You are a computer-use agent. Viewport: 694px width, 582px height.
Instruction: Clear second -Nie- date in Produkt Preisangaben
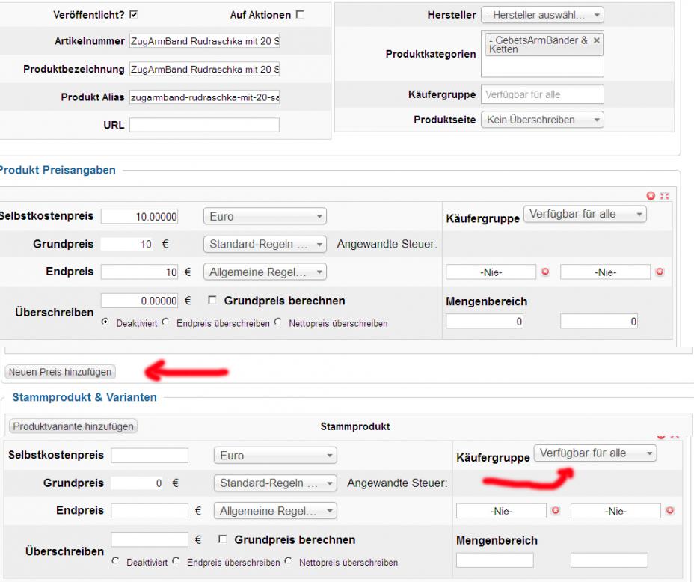pyautogui.click(x=660, y=272)
